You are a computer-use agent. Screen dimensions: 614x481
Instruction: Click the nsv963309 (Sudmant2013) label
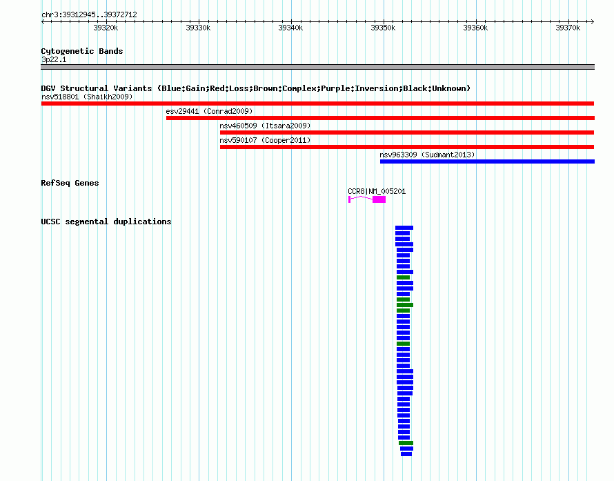pos(427,155)
